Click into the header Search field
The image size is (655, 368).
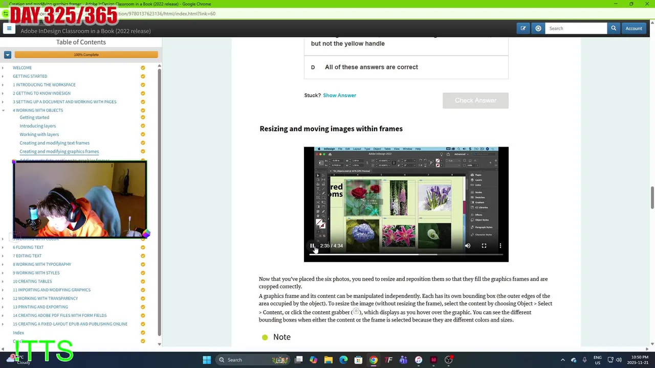[576, 29]
